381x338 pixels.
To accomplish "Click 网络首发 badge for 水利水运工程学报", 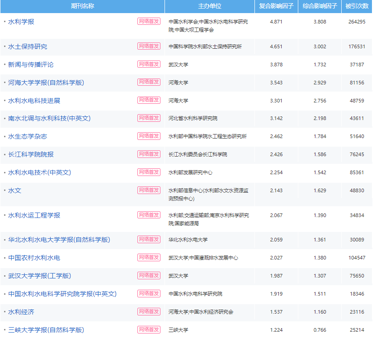I will 149,215.
